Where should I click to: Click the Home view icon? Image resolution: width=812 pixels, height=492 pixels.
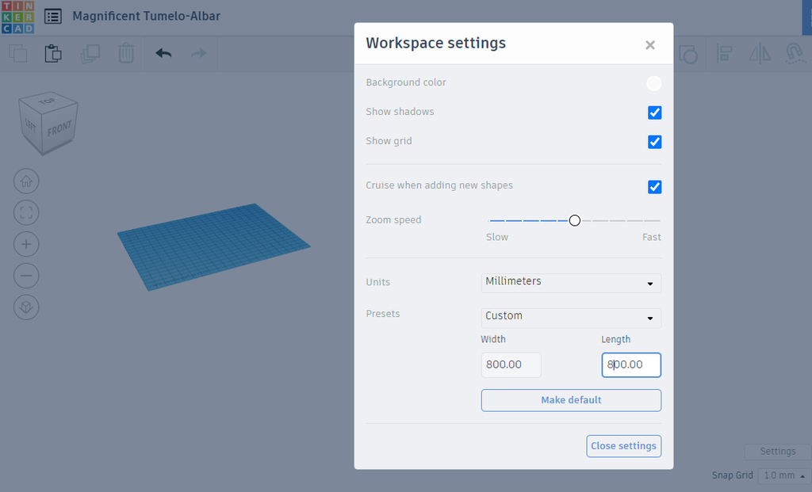[x=26, y=181]
